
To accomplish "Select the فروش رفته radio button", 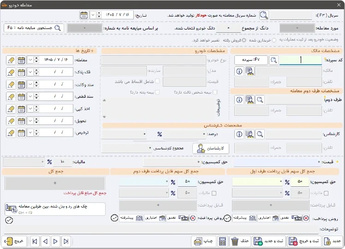I will coord(244,40).
